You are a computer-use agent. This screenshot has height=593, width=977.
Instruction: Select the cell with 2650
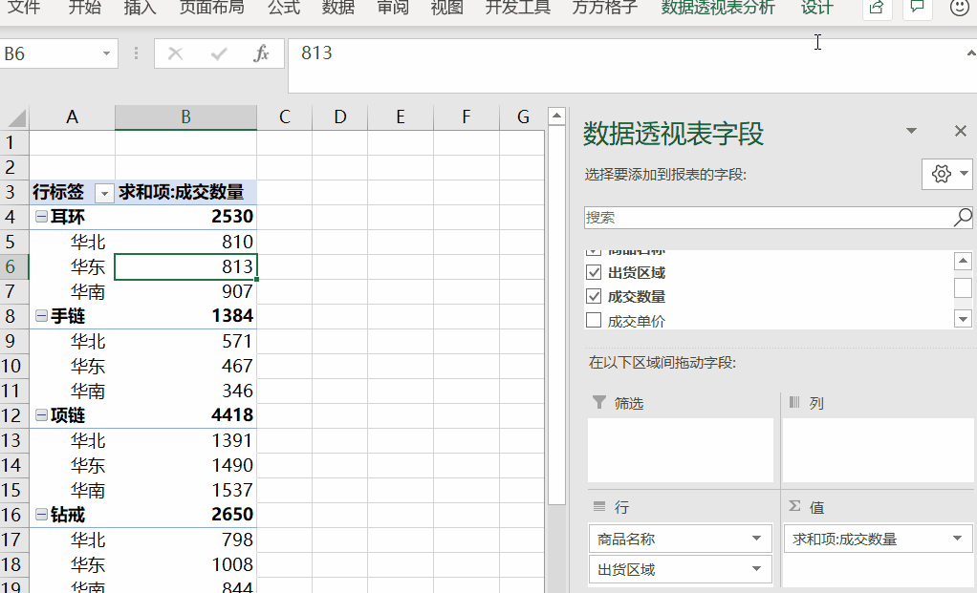(x=185, y=515)
